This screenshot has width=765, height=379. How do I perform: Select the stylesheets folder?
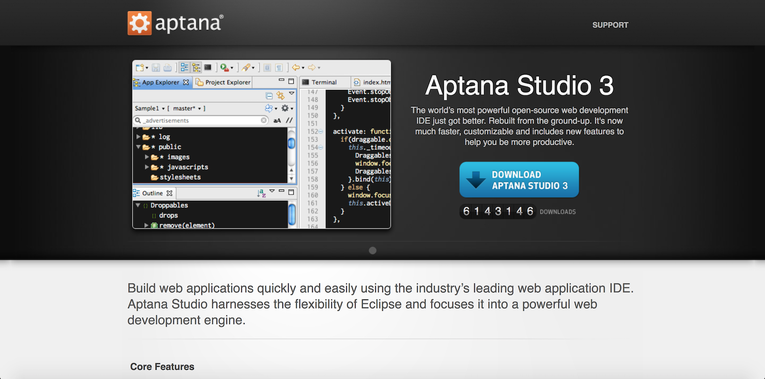coord(176,177)
